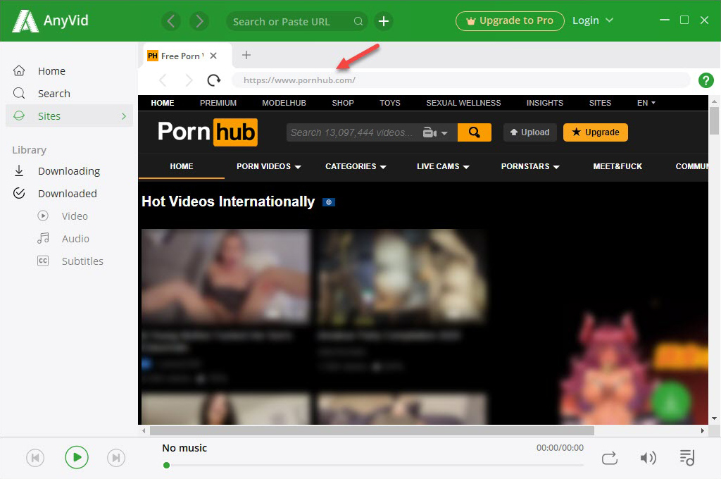Open the MEET&FUCK menu item
Image resolution: width=721 pixels, height=479 pixels.
617,166
